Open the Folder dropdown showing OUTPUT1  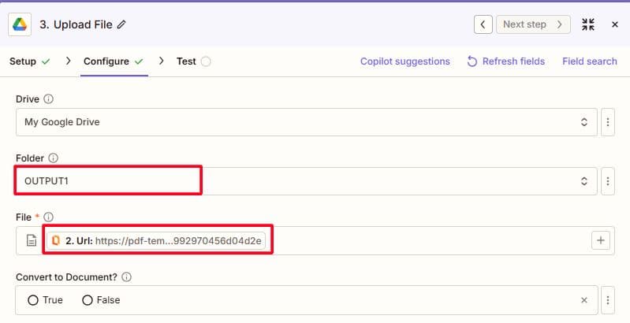tap(307, 181)
